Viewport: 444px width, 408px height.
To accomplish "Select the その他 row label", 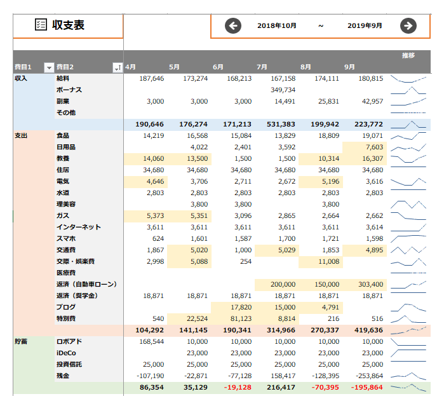I will [x=66, y=112].
